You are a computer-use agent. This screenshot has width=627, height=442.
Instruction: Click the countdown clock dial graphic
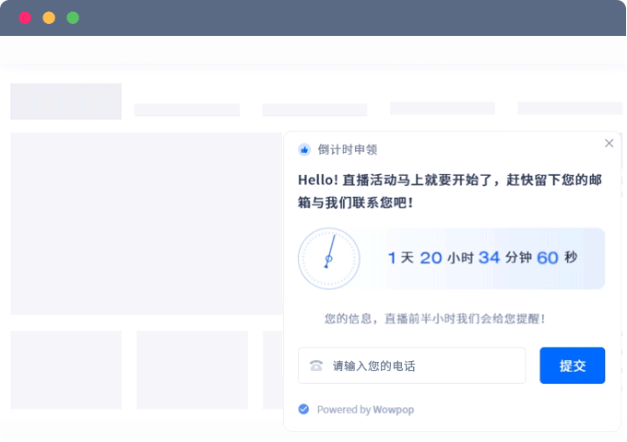coord(328,259)
